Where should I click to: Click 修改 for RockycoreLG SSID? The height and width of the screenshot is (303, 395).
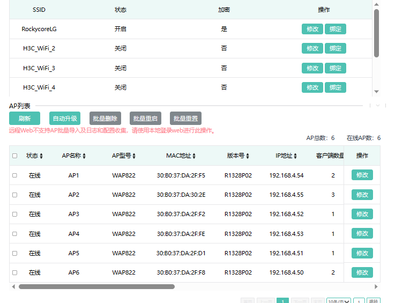(x=312, y=29)
